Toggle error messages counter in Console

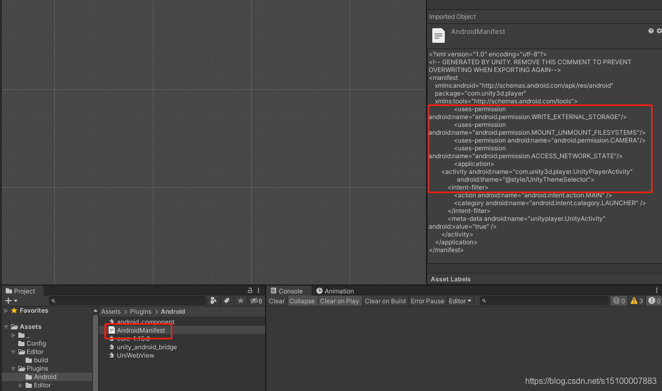654,301
